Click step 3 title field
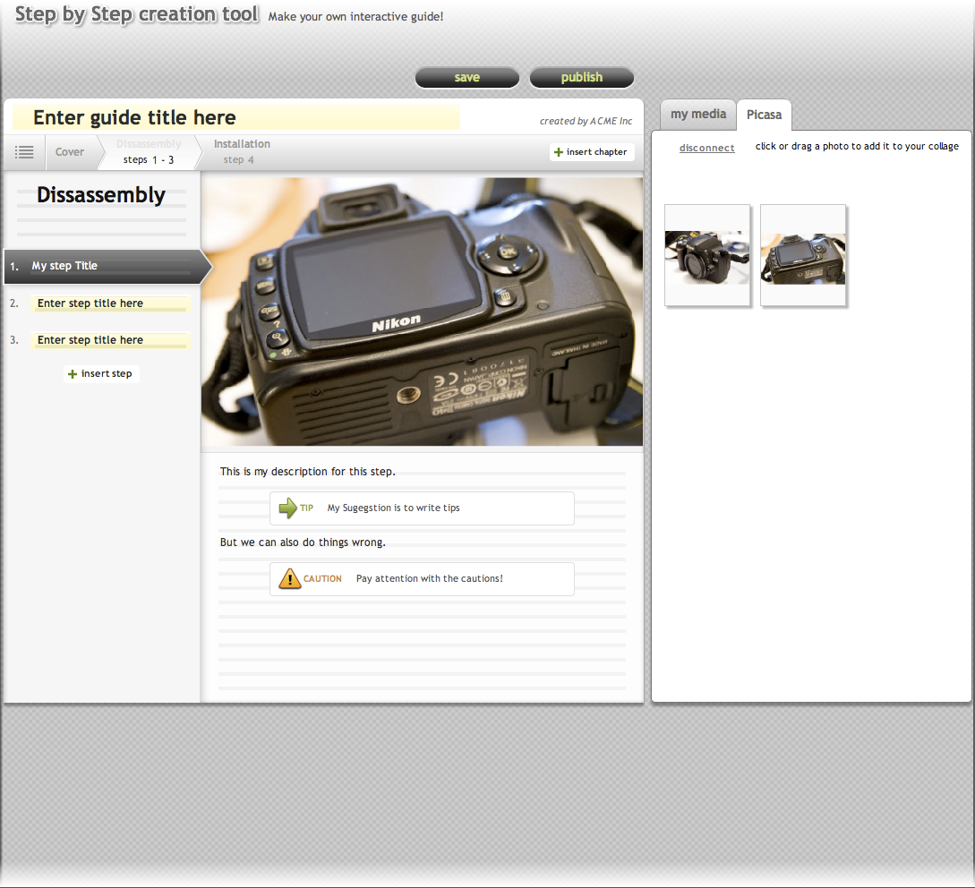This screenshot has width=975, height=888. [110, 340]
